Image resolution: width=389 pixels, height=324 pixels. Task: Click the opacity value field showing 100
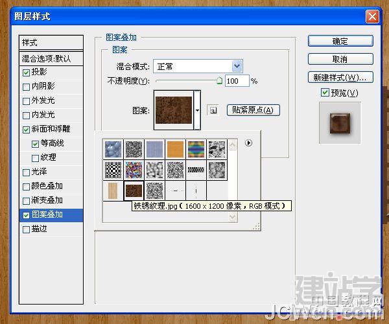[x=237, y=81]
